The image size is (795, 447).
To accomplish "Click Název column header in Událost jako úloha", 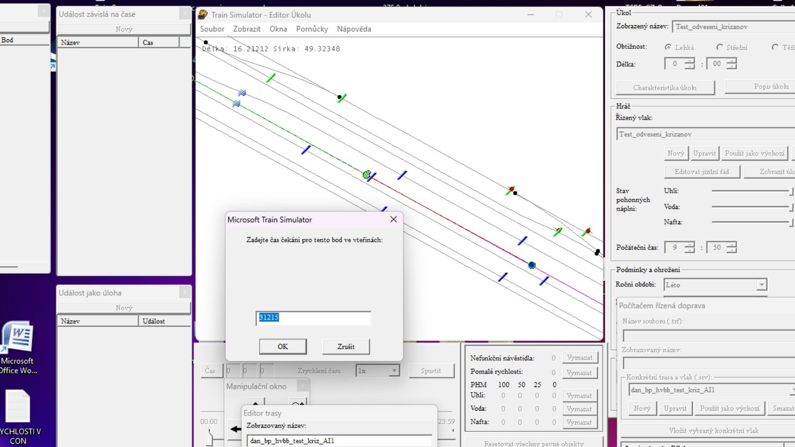I will point(98,321).
